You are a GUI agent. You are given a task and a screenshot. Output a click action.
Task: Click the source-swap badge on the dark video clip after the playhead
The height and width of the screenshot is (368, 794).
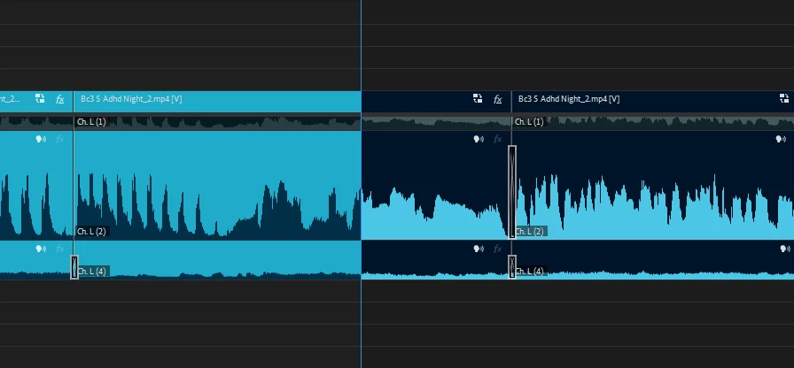(x=478, y=98)
